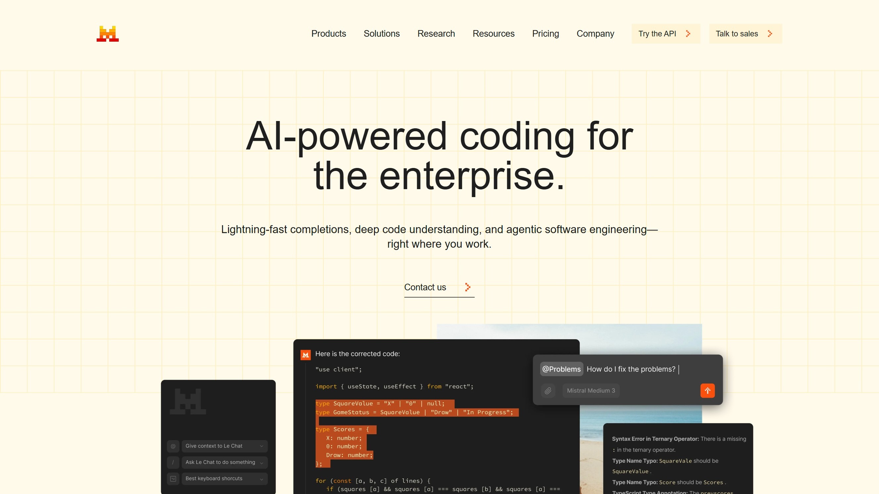879x494 pixels.
Task: Expand Give context to Le Chat
Action: click(x=261, y=446)
